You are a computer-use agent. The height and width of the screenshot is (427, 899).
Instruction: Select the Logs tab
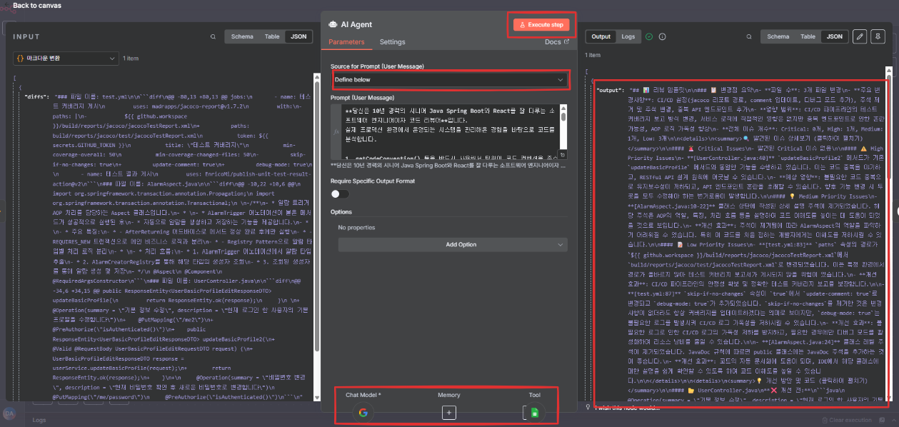pos(628,36)
